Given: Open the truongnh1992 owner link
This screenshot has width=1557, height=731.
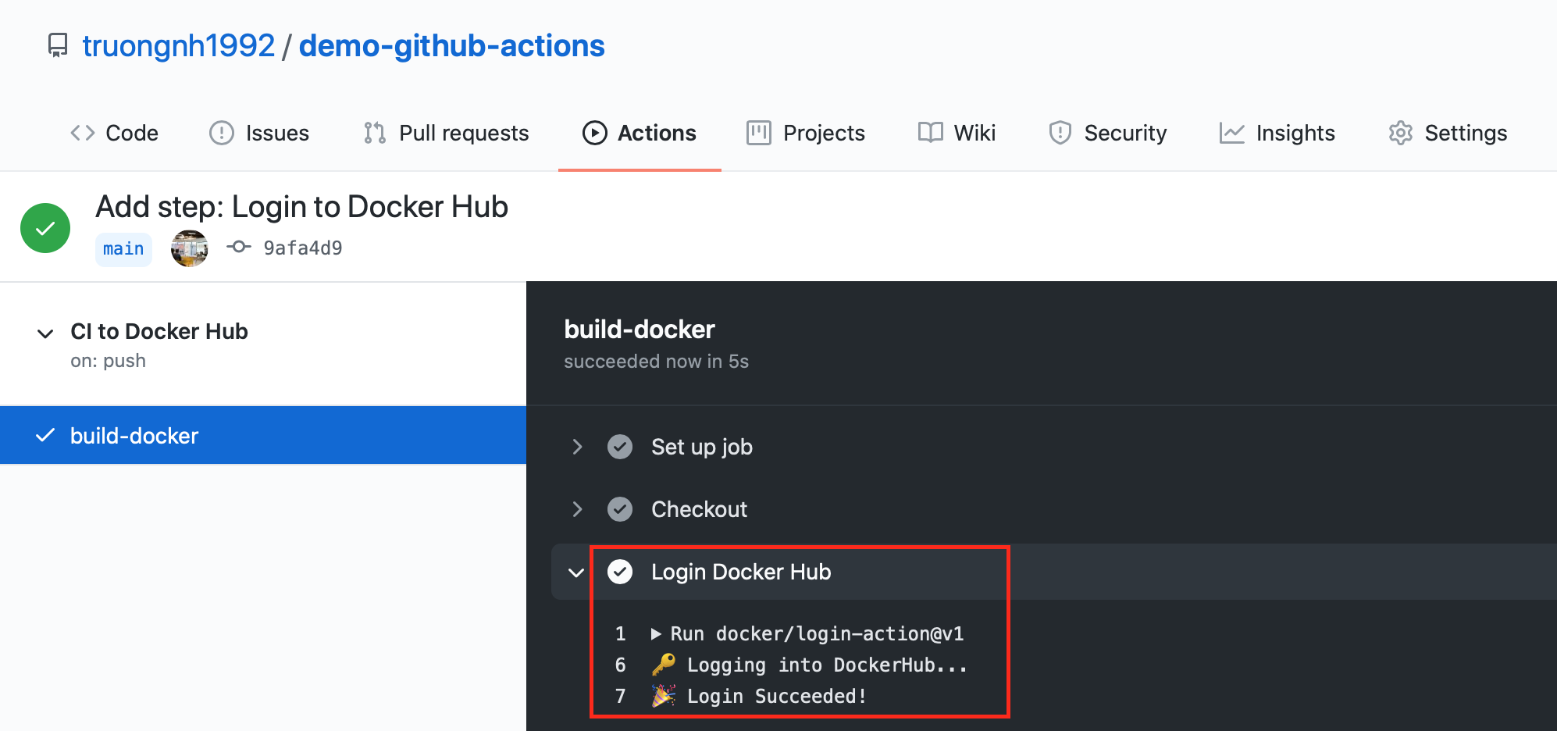Looking at the screenshot, I should [179, 45].
